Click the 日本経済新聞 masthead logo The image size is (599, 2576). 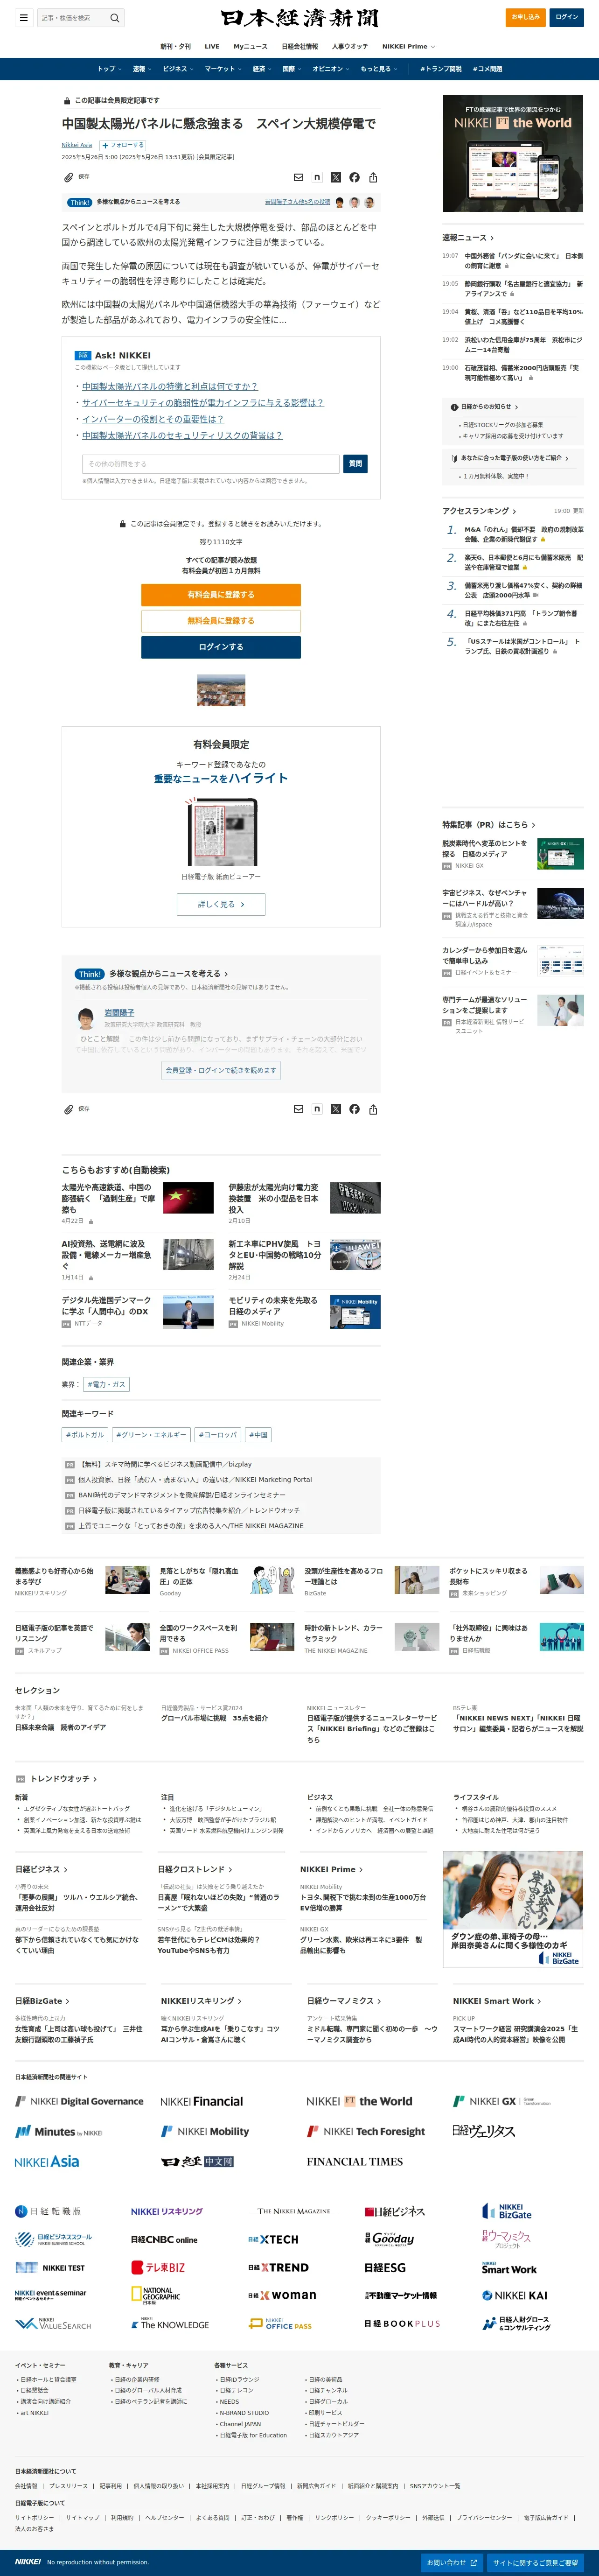[300, 18]
